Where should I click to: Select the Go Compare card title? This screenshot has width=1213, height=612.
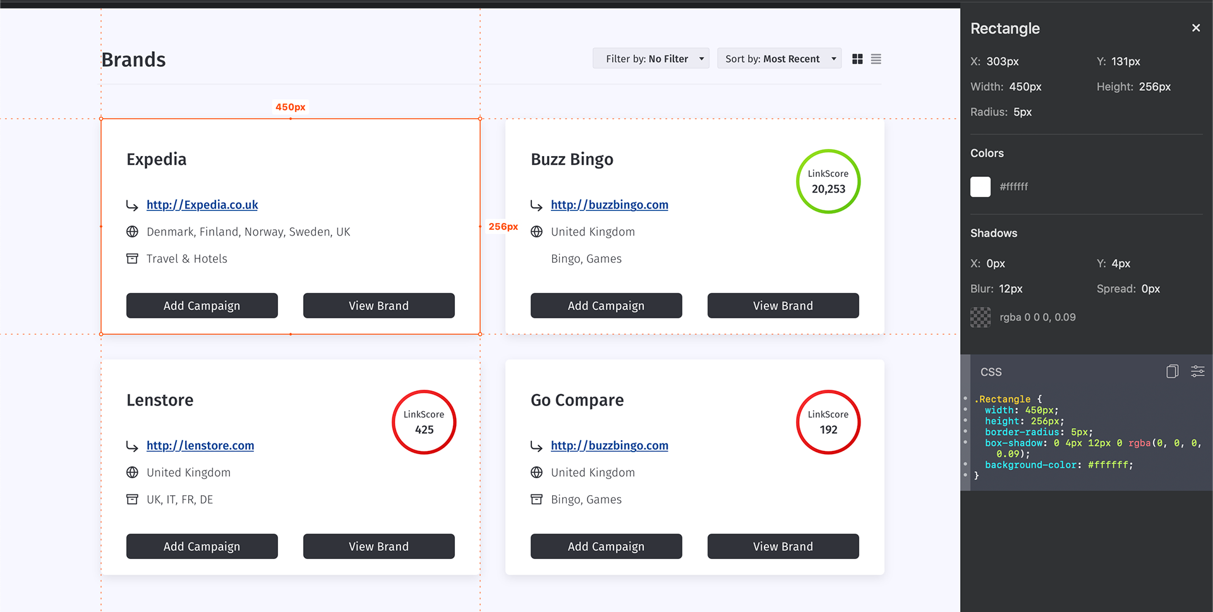tap(577, 400)
